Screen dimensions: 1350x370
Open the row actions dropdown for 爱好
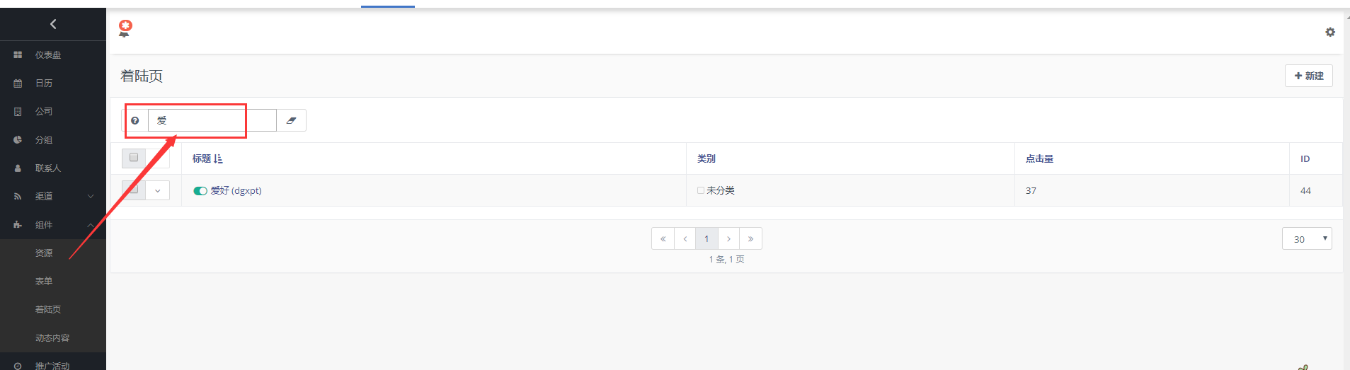click(x=158, y=190)
